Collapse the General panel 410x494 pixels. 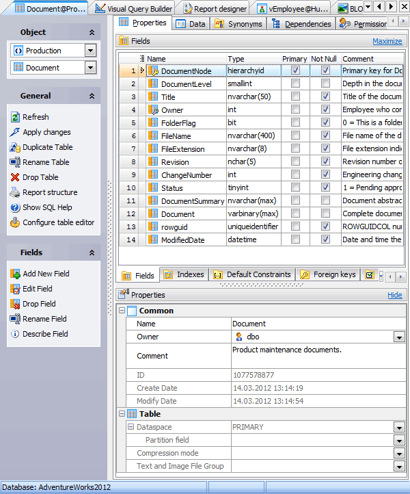coord(92,96)
